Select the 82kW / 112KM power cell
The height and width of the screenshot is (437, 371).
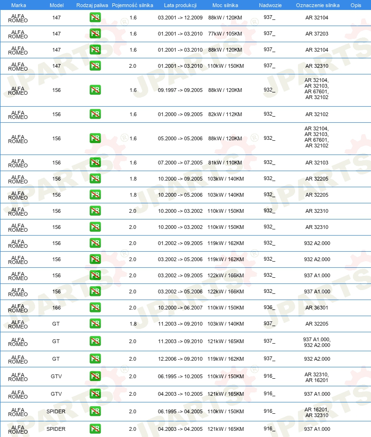coord(225,114)
